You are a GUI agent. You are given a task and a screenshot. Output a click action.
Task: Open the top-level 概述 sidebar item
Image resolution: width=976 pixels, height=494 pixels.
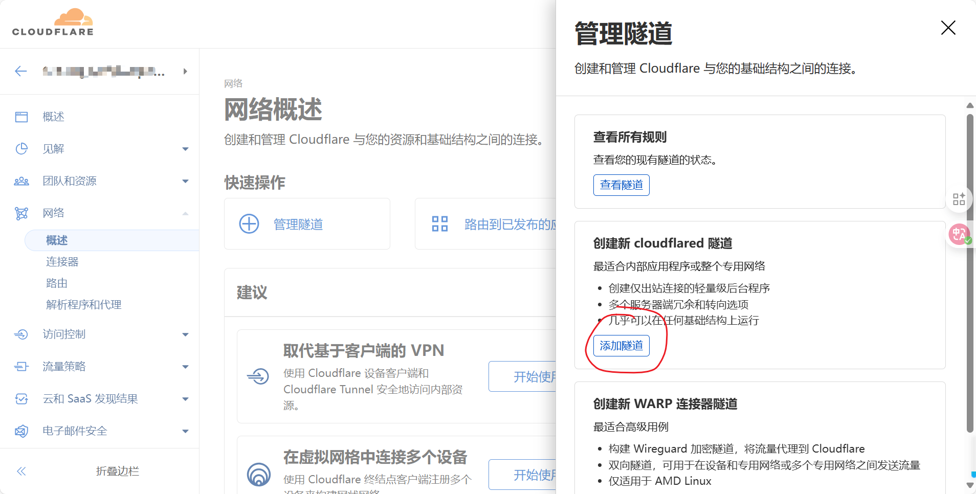pyautogui.click(x=53, y=117)
